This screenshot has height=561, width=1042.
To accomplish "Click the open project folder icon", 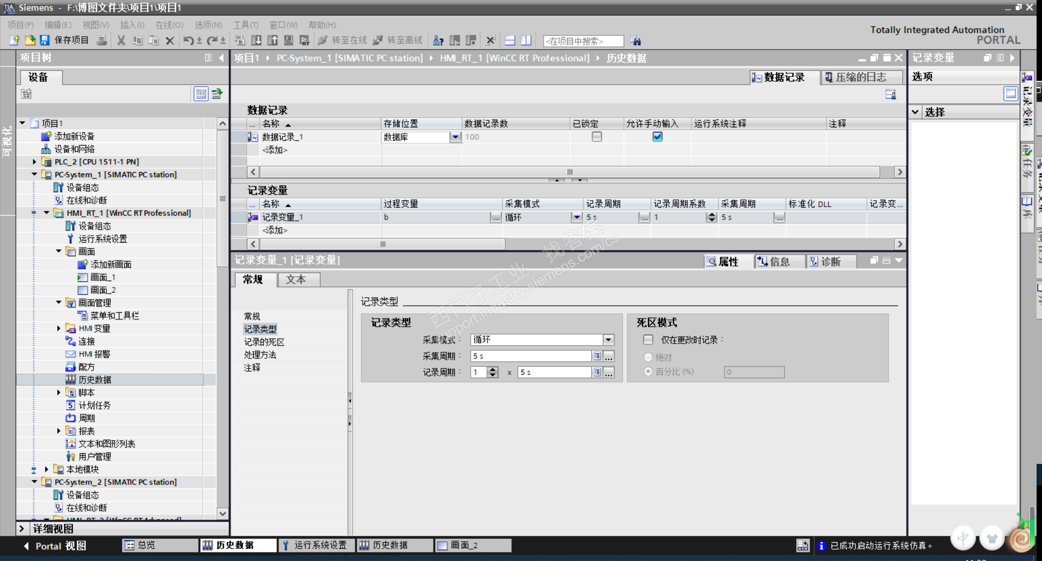I will (30, 40).
